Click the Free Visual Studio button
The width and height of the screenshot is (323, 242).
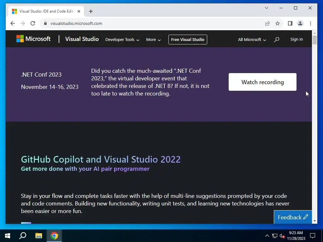coord(188,39)
